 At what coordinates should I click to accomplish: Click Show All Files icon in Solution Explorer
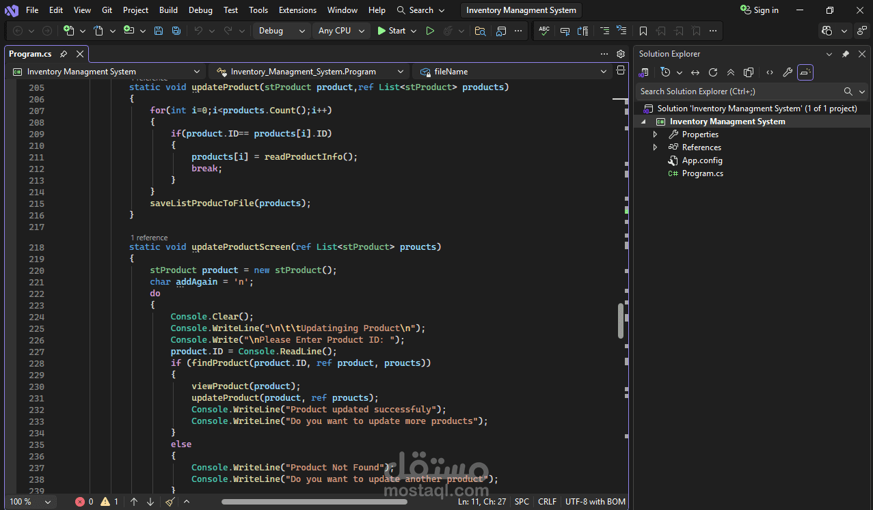(749, 72)
